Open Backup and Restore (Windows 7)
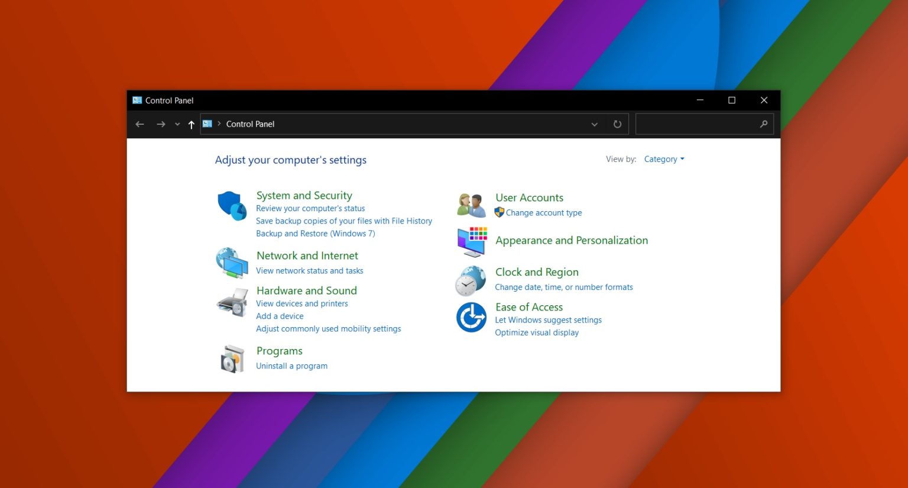Image resolution: width=908 pixels, height=488 pixels. click(x=315, y=233)
